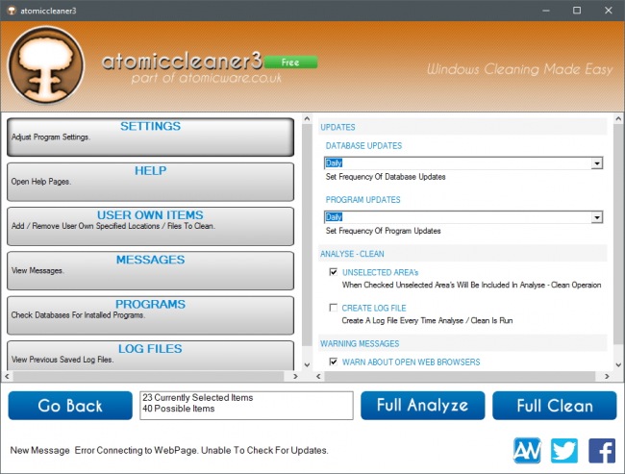
Task: Click the DATABASE UPDATES label
Action: click(x=363, y=145)
